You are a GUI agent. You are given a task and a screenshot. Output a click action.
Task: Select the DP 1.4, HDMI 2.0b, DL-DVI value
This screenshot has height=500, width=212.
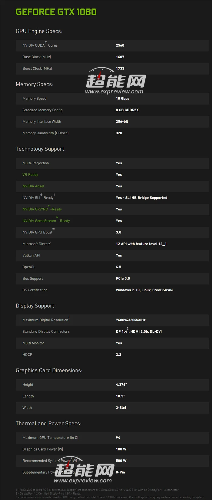(139, 331)
